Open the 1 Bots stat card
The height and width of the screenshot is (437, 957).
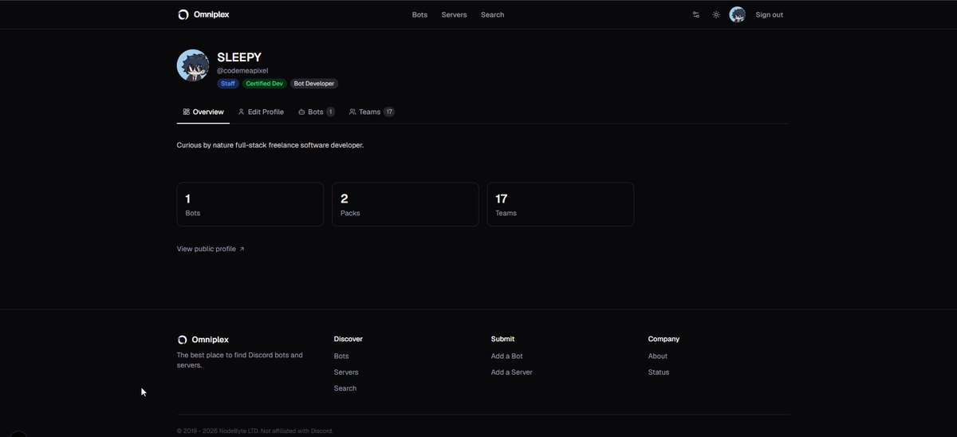click(x=250, y=204)
